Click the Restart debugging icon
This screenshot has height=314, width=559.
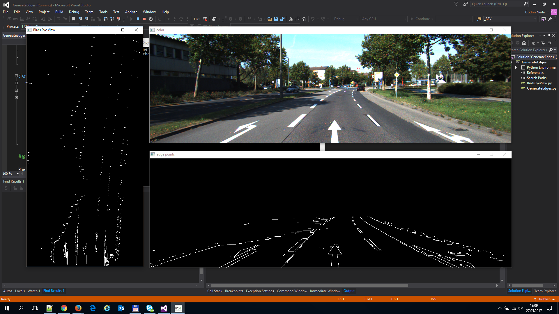[x=151, y=19]
